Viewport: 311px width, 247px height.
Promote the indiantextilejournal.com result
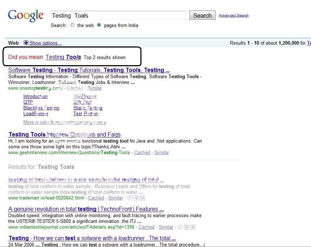pos(187,227)
